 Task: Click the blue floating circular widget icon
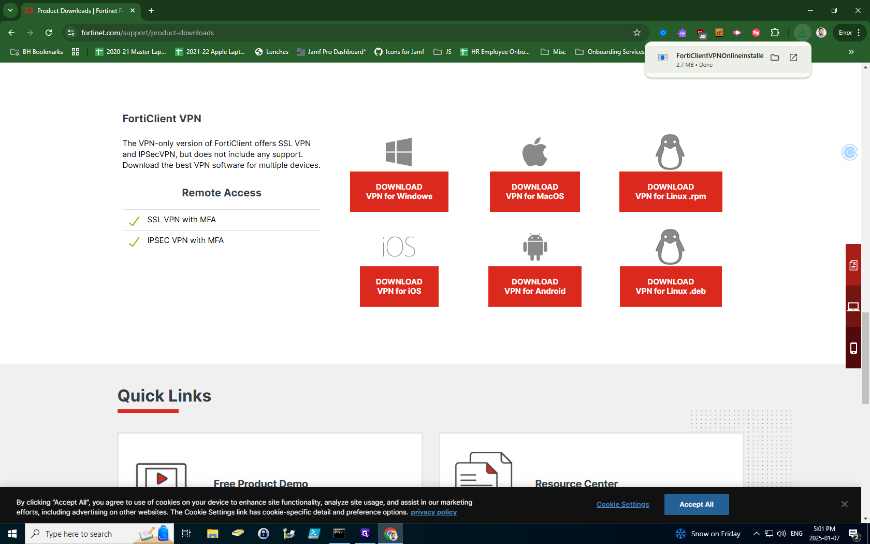(849, 152)
